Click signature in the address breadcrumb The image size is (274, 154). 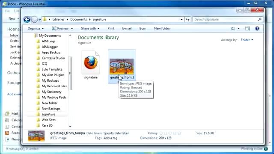99,19
